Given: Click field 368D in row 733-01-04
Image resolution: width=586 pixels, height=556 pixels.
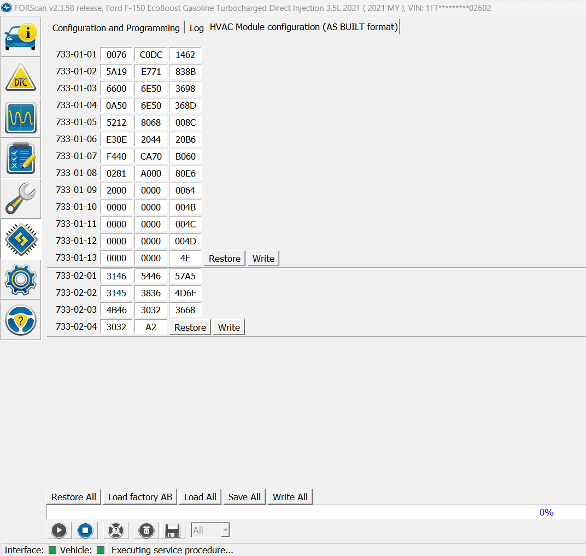Looking at the screenshot, I should click(x=185, y=106).
